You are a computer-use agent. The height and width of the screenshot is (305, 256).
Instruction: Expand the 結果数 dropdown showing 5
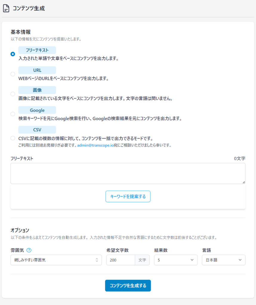click(176, 260)
